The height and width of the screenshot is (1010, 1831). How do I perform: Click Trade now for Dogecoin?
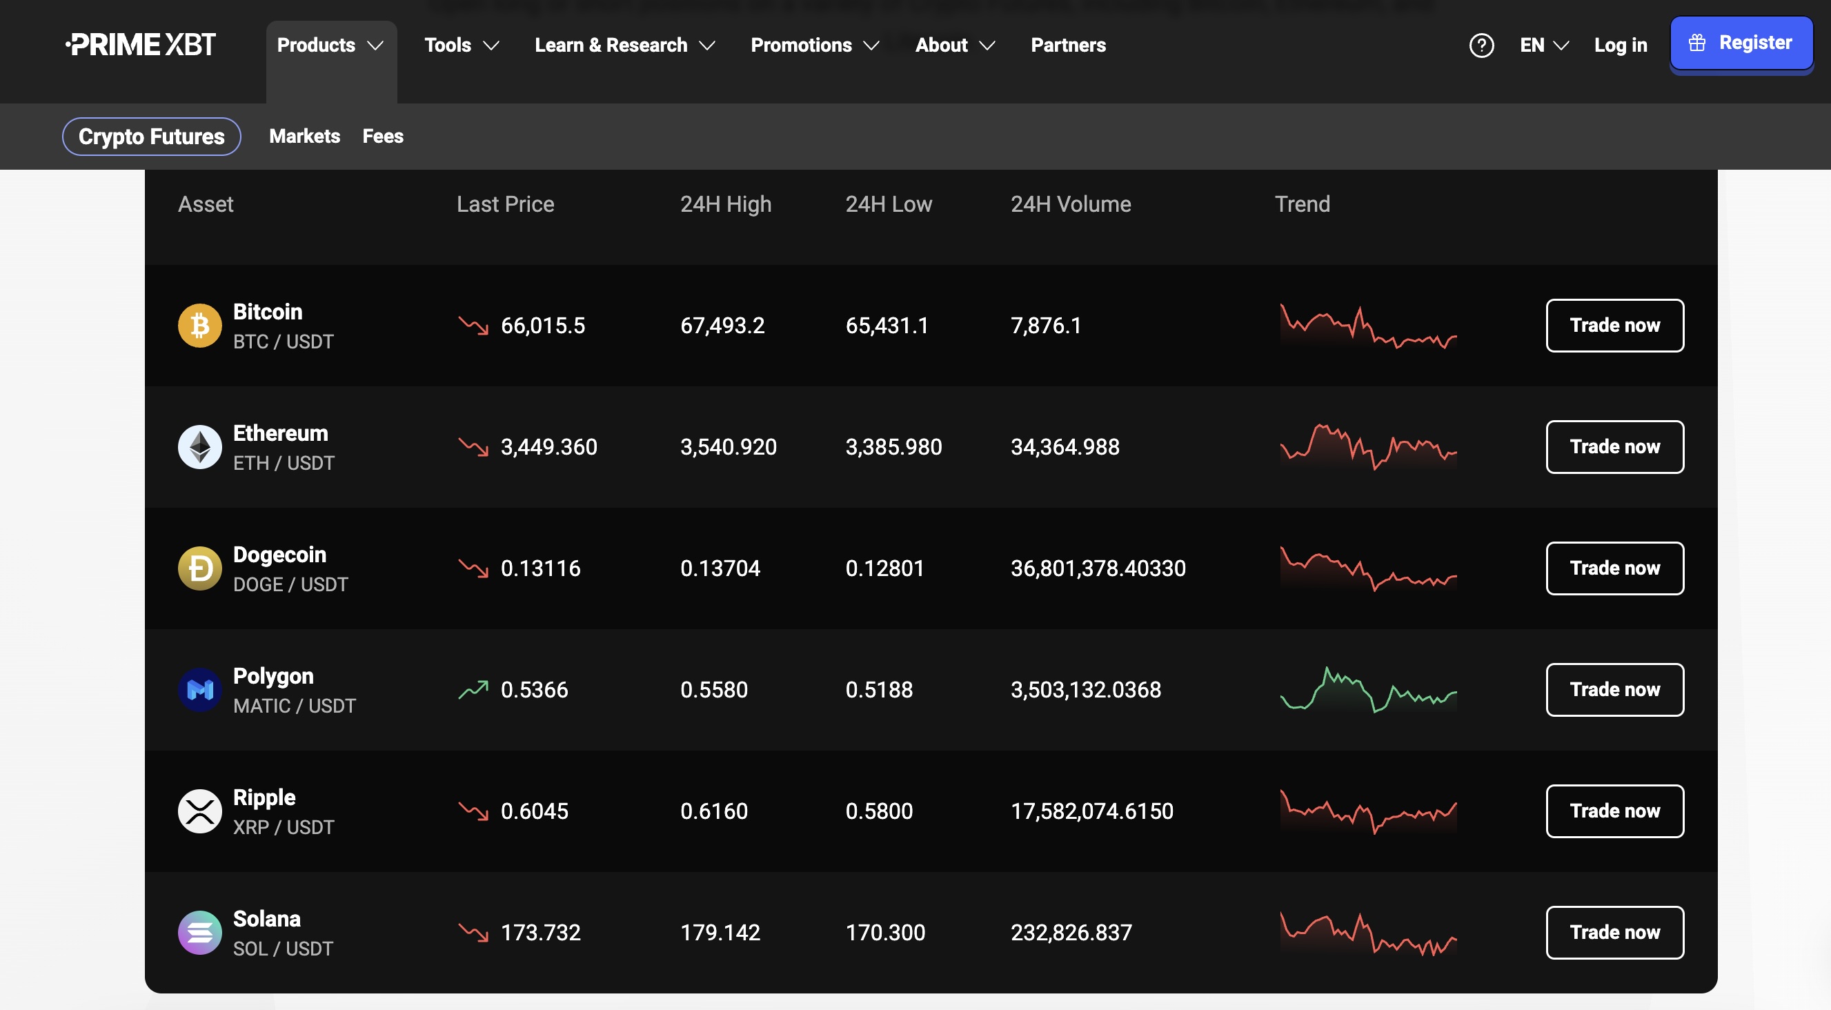click(1614, 568)
